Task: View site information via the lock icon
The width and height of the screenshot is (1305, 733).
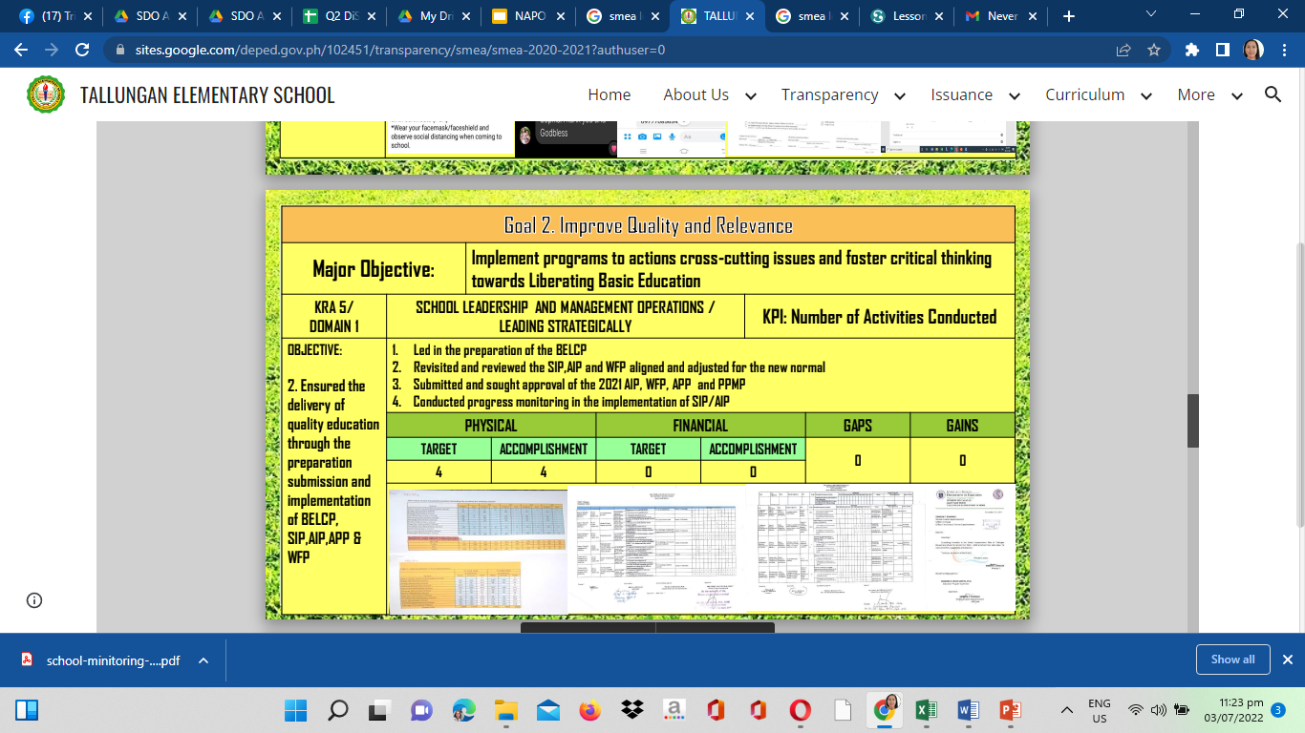Action: click(120, 50)
